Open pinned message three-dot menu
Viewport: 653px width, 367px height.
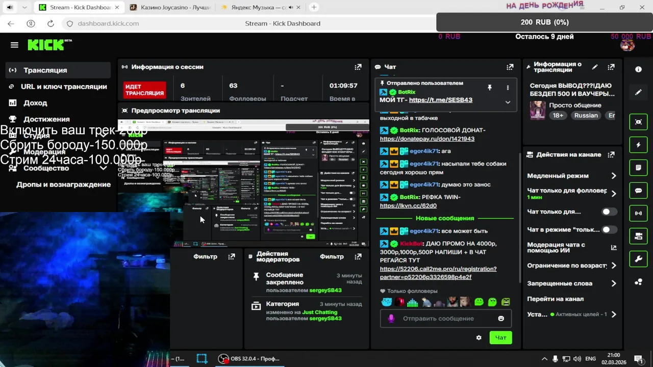[x=508, y=88]
